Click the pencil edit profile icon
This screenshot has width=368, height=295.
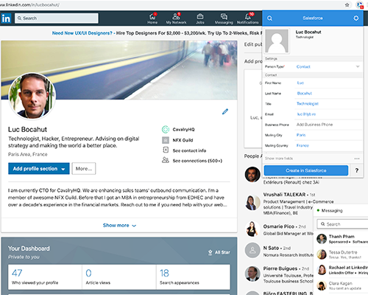point(225,111)
